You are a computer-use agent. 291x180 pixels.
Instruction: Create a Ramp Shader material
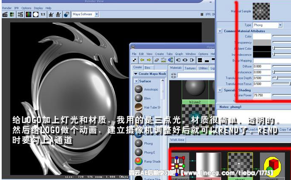148,161
